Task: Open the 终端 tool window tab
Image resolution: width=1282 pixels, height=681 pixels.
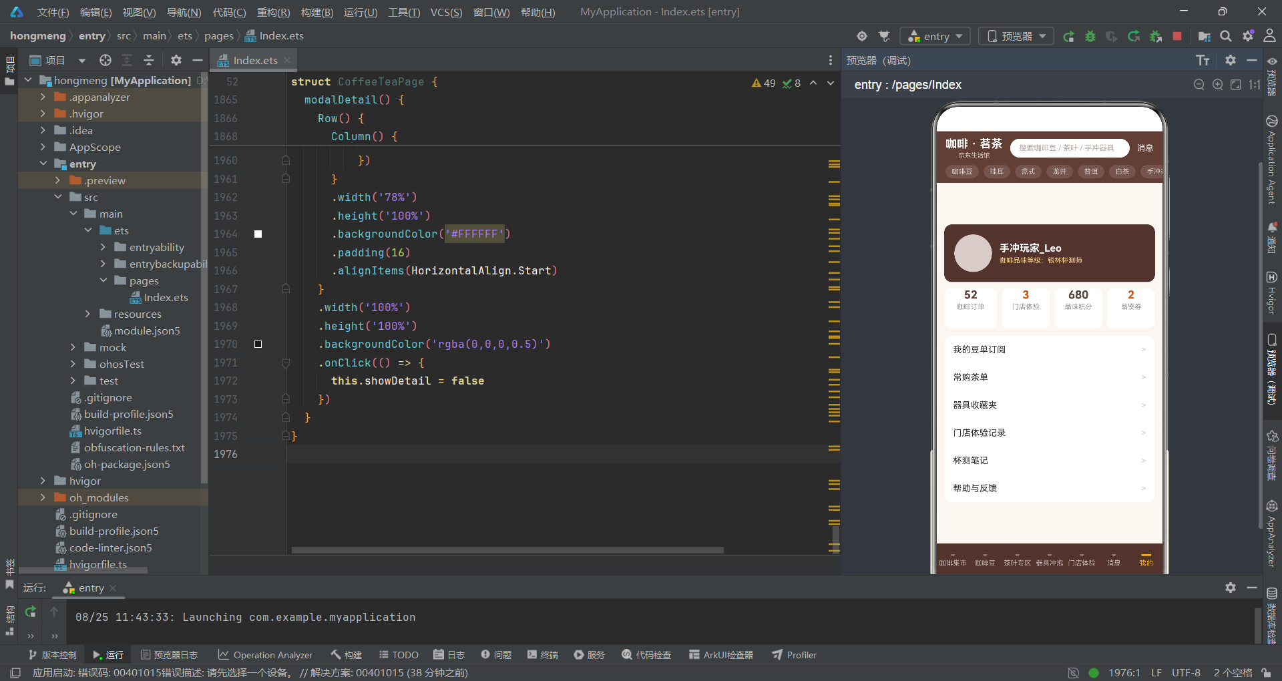Action: (x=542, y=655)
